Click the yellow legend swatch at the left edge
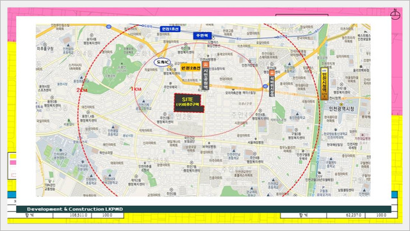410x231 pixels. (13, 156)
